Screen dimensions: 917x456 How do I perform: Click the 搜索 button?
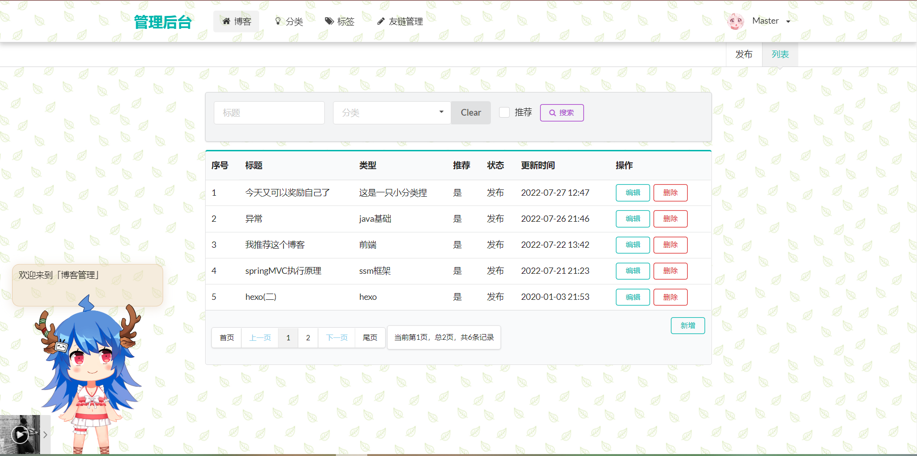[x=562, y=113]
